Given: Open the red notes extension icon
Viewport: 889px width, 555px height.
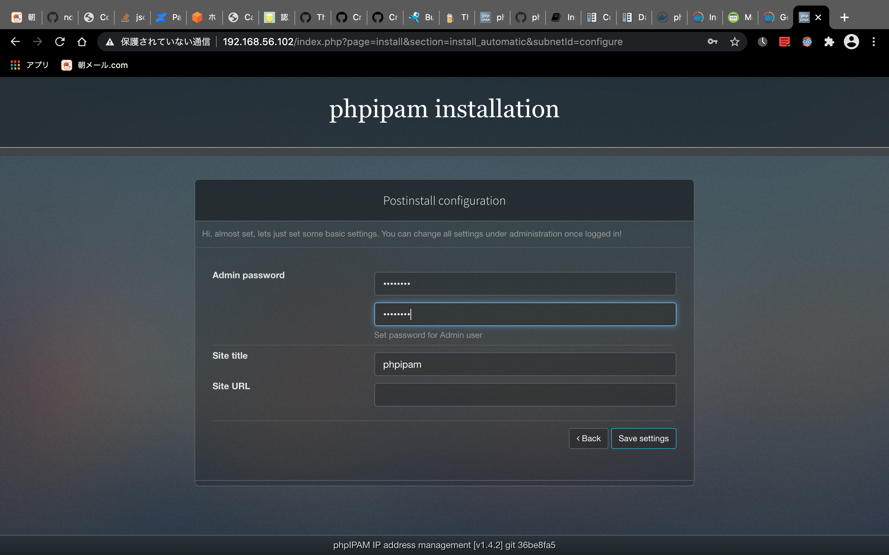Looking at the screenshot, I should click(784, 42).
